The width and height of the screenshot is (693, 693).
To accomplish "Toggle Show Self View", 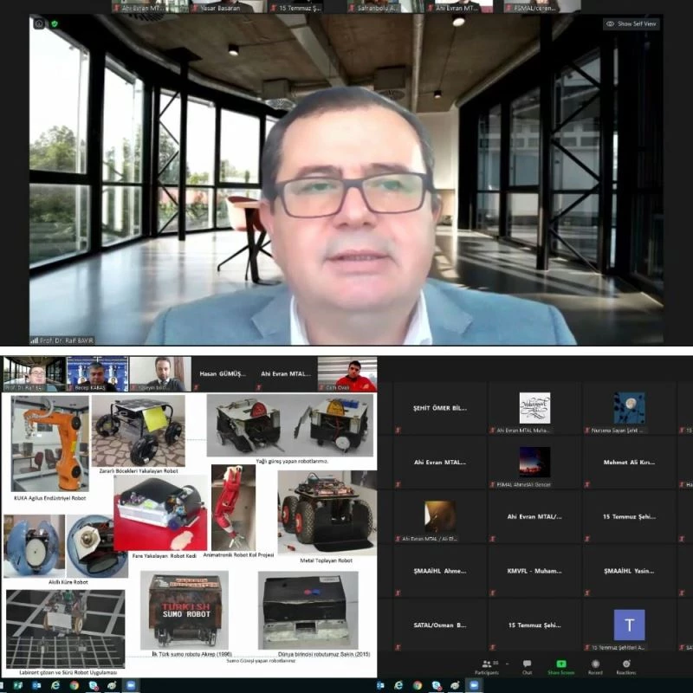I will coord(631,24).
